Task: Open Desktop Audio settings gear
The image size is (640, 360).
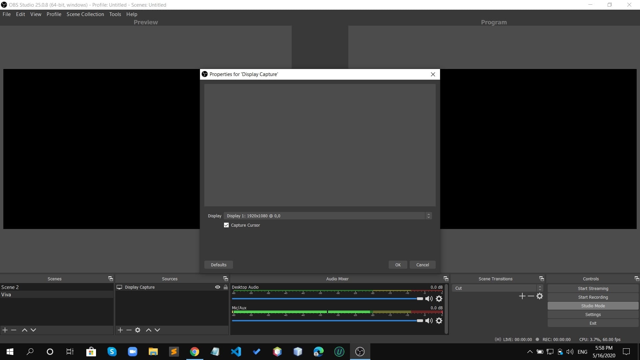Action: [439, 299]
